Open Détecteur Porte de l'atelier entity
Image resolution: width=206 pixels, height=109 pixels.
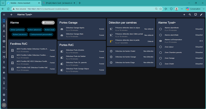coord(82,57)
